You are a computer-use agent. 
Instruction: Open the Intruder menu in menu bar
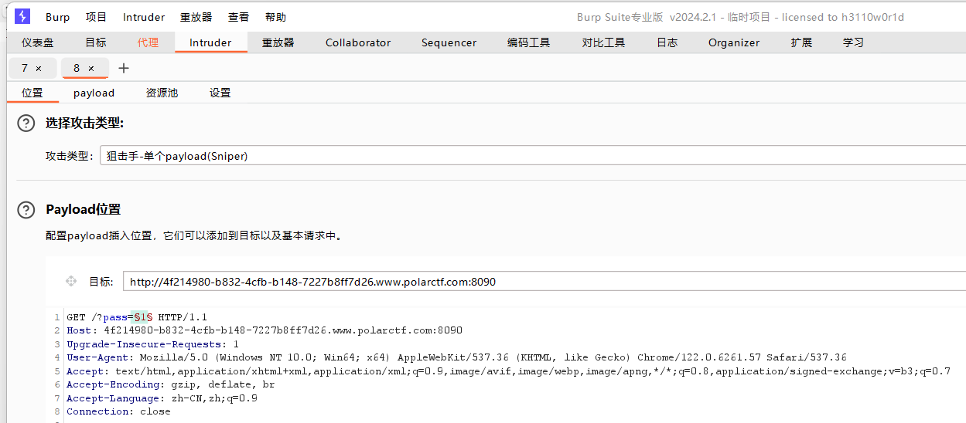pyautogui.click(x=144, y=17)
